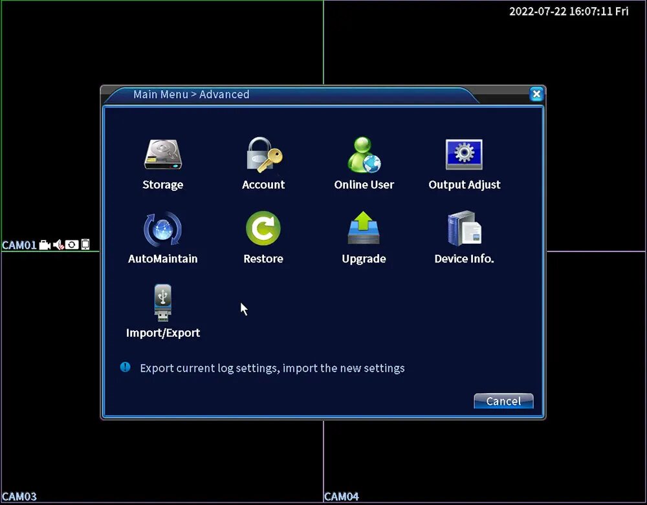Cancel the Advanced menu dialog
This screenshot has height=505, width=647.
click(503, 401)
